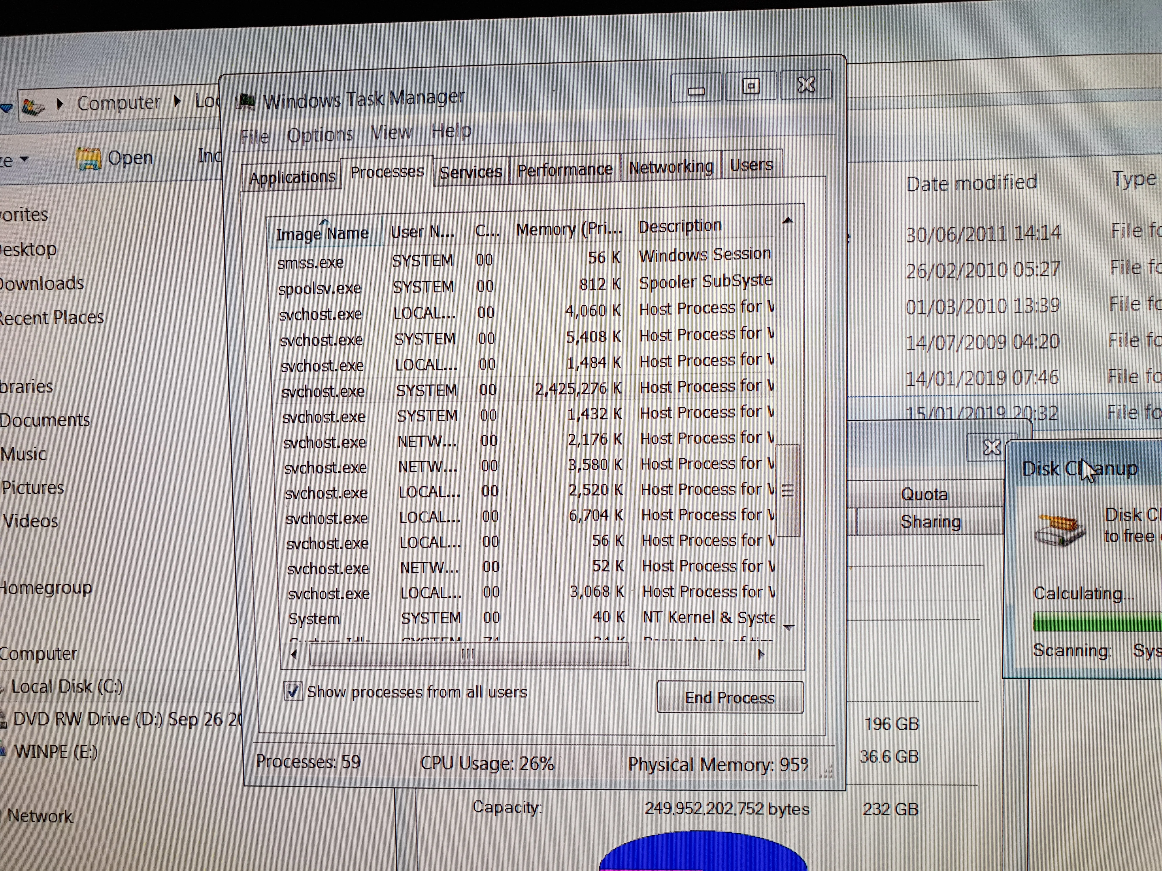Open the Users tab
Screen dimensions: 1162x871
pos(751,165)
